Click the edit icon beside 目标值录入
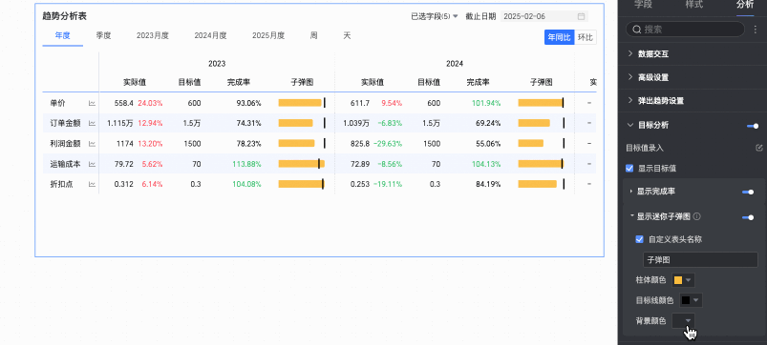This screenshot has width=767, height=345. 759,148
